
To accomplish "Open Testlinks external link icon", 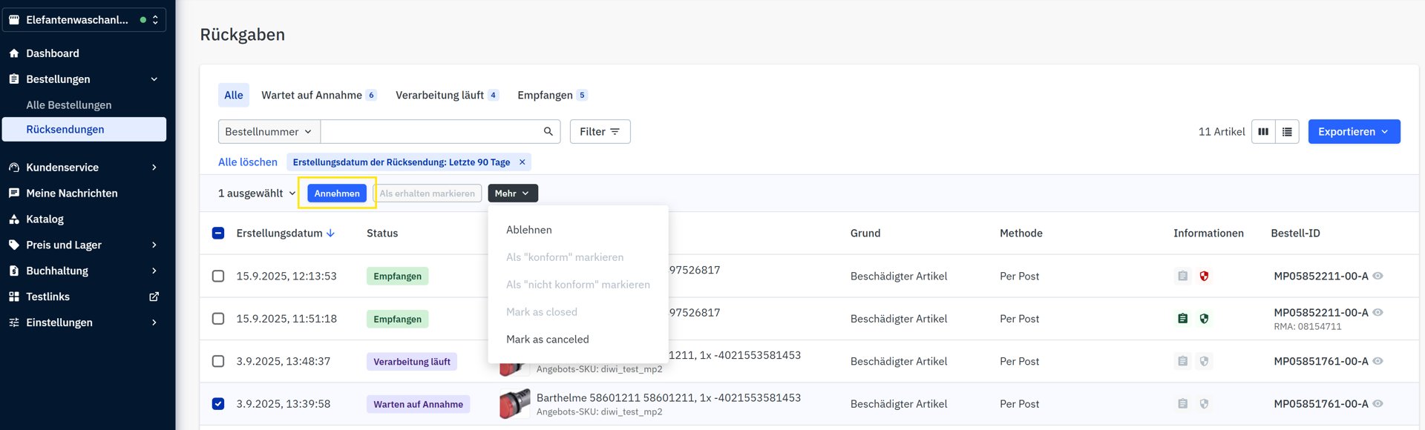I will point(154,297).
